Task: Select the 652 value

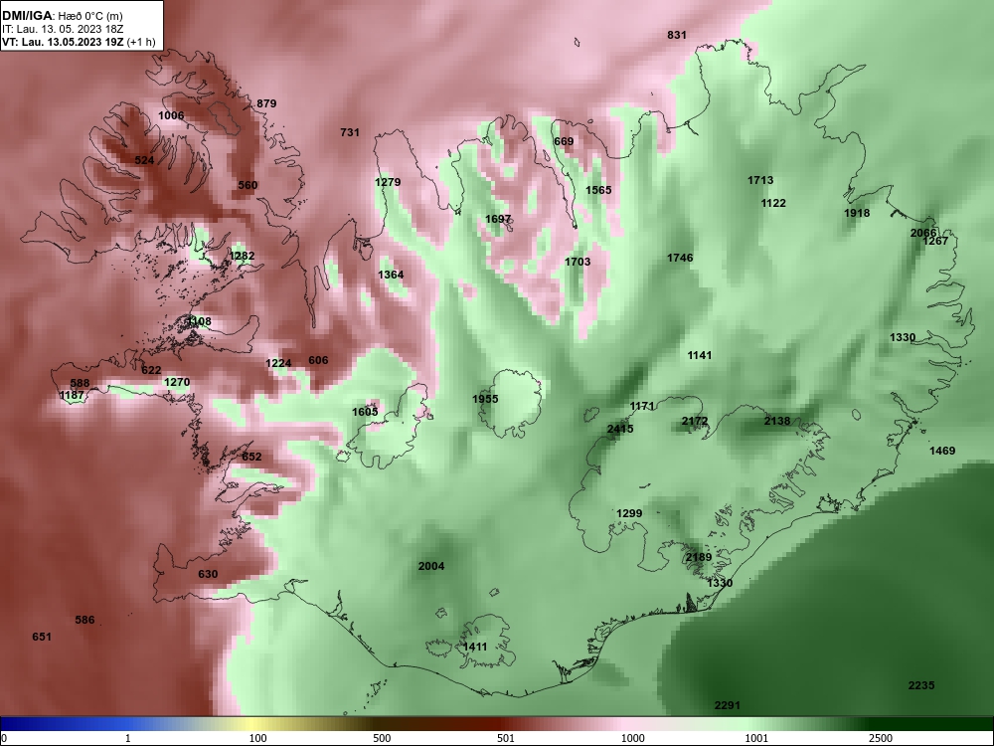Action: [251, 457]
